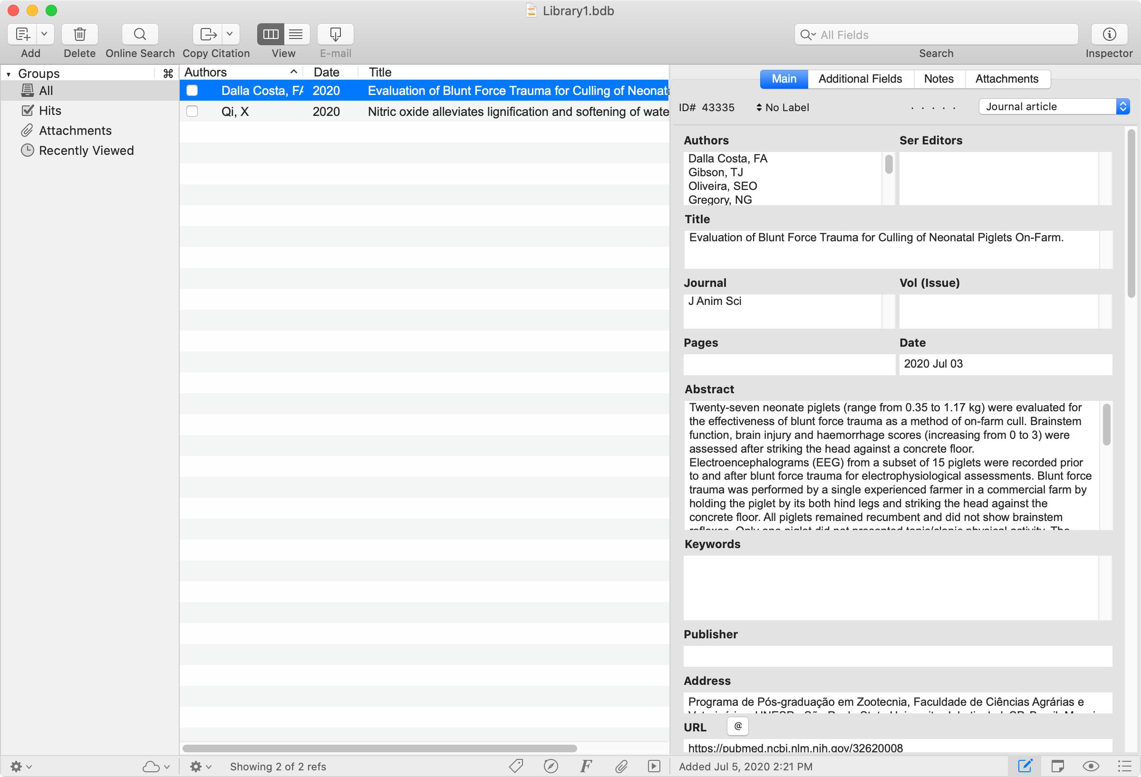Click the sticky note icon in the inspector footer

[1057, 766]
